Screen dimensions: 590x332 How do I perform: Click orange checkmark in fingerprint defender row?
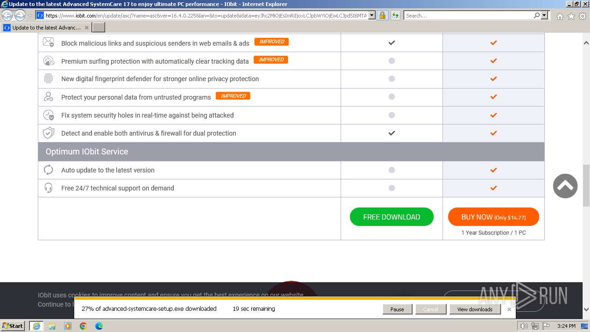pos(493,79)
